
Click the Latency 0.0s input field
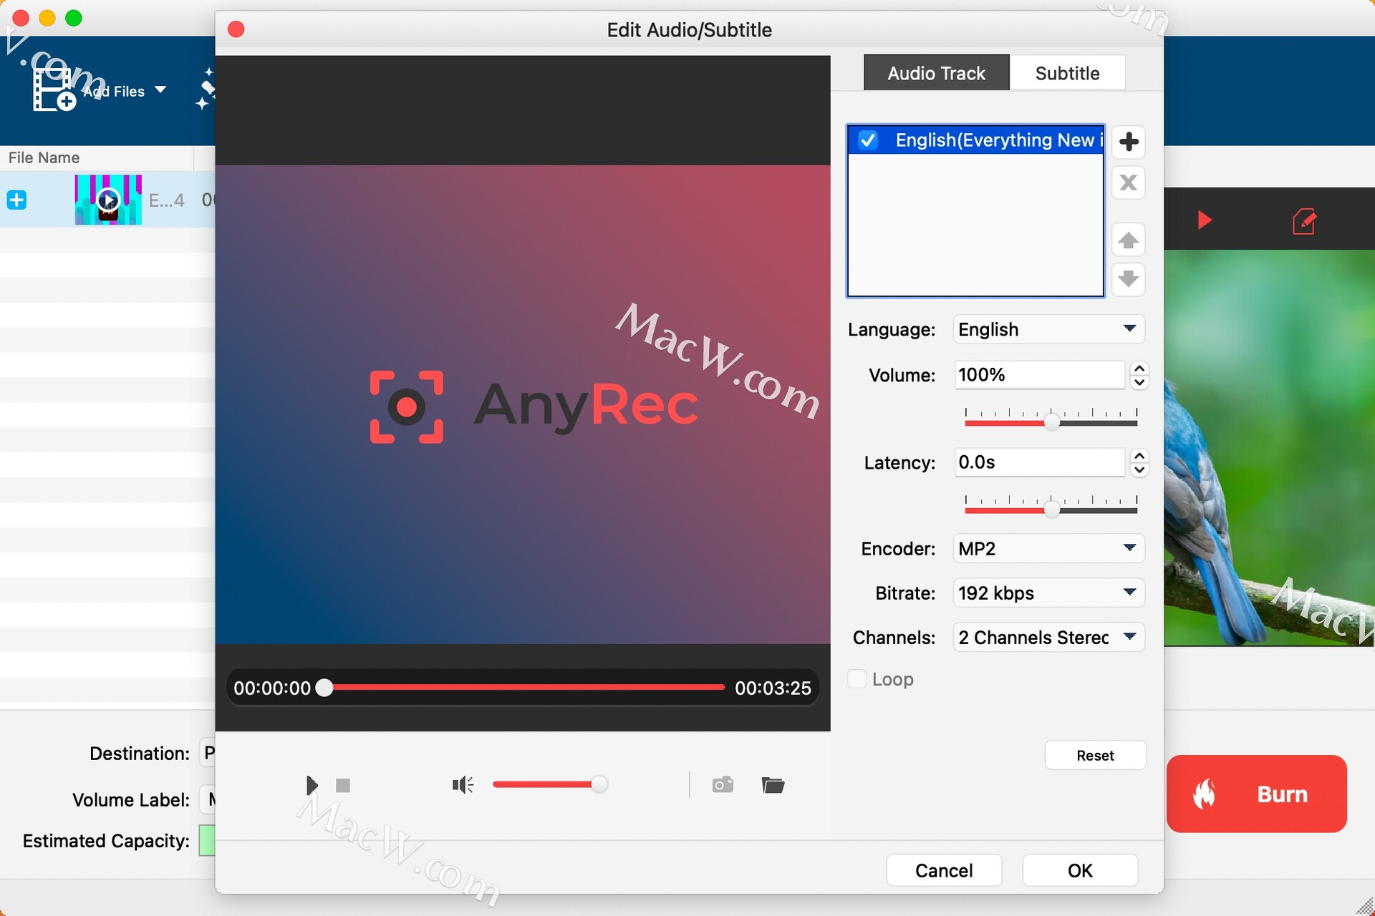coord(1039,462)
